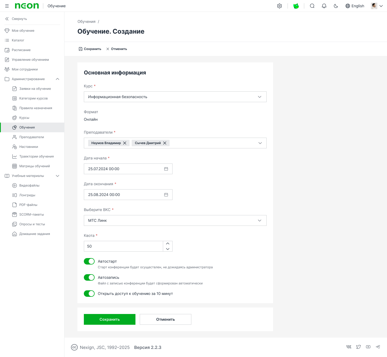Image resolution: width=387 pixels, height=357 pixels.
Task: Open Расписание menu item
Action: (x=21, y=50)
